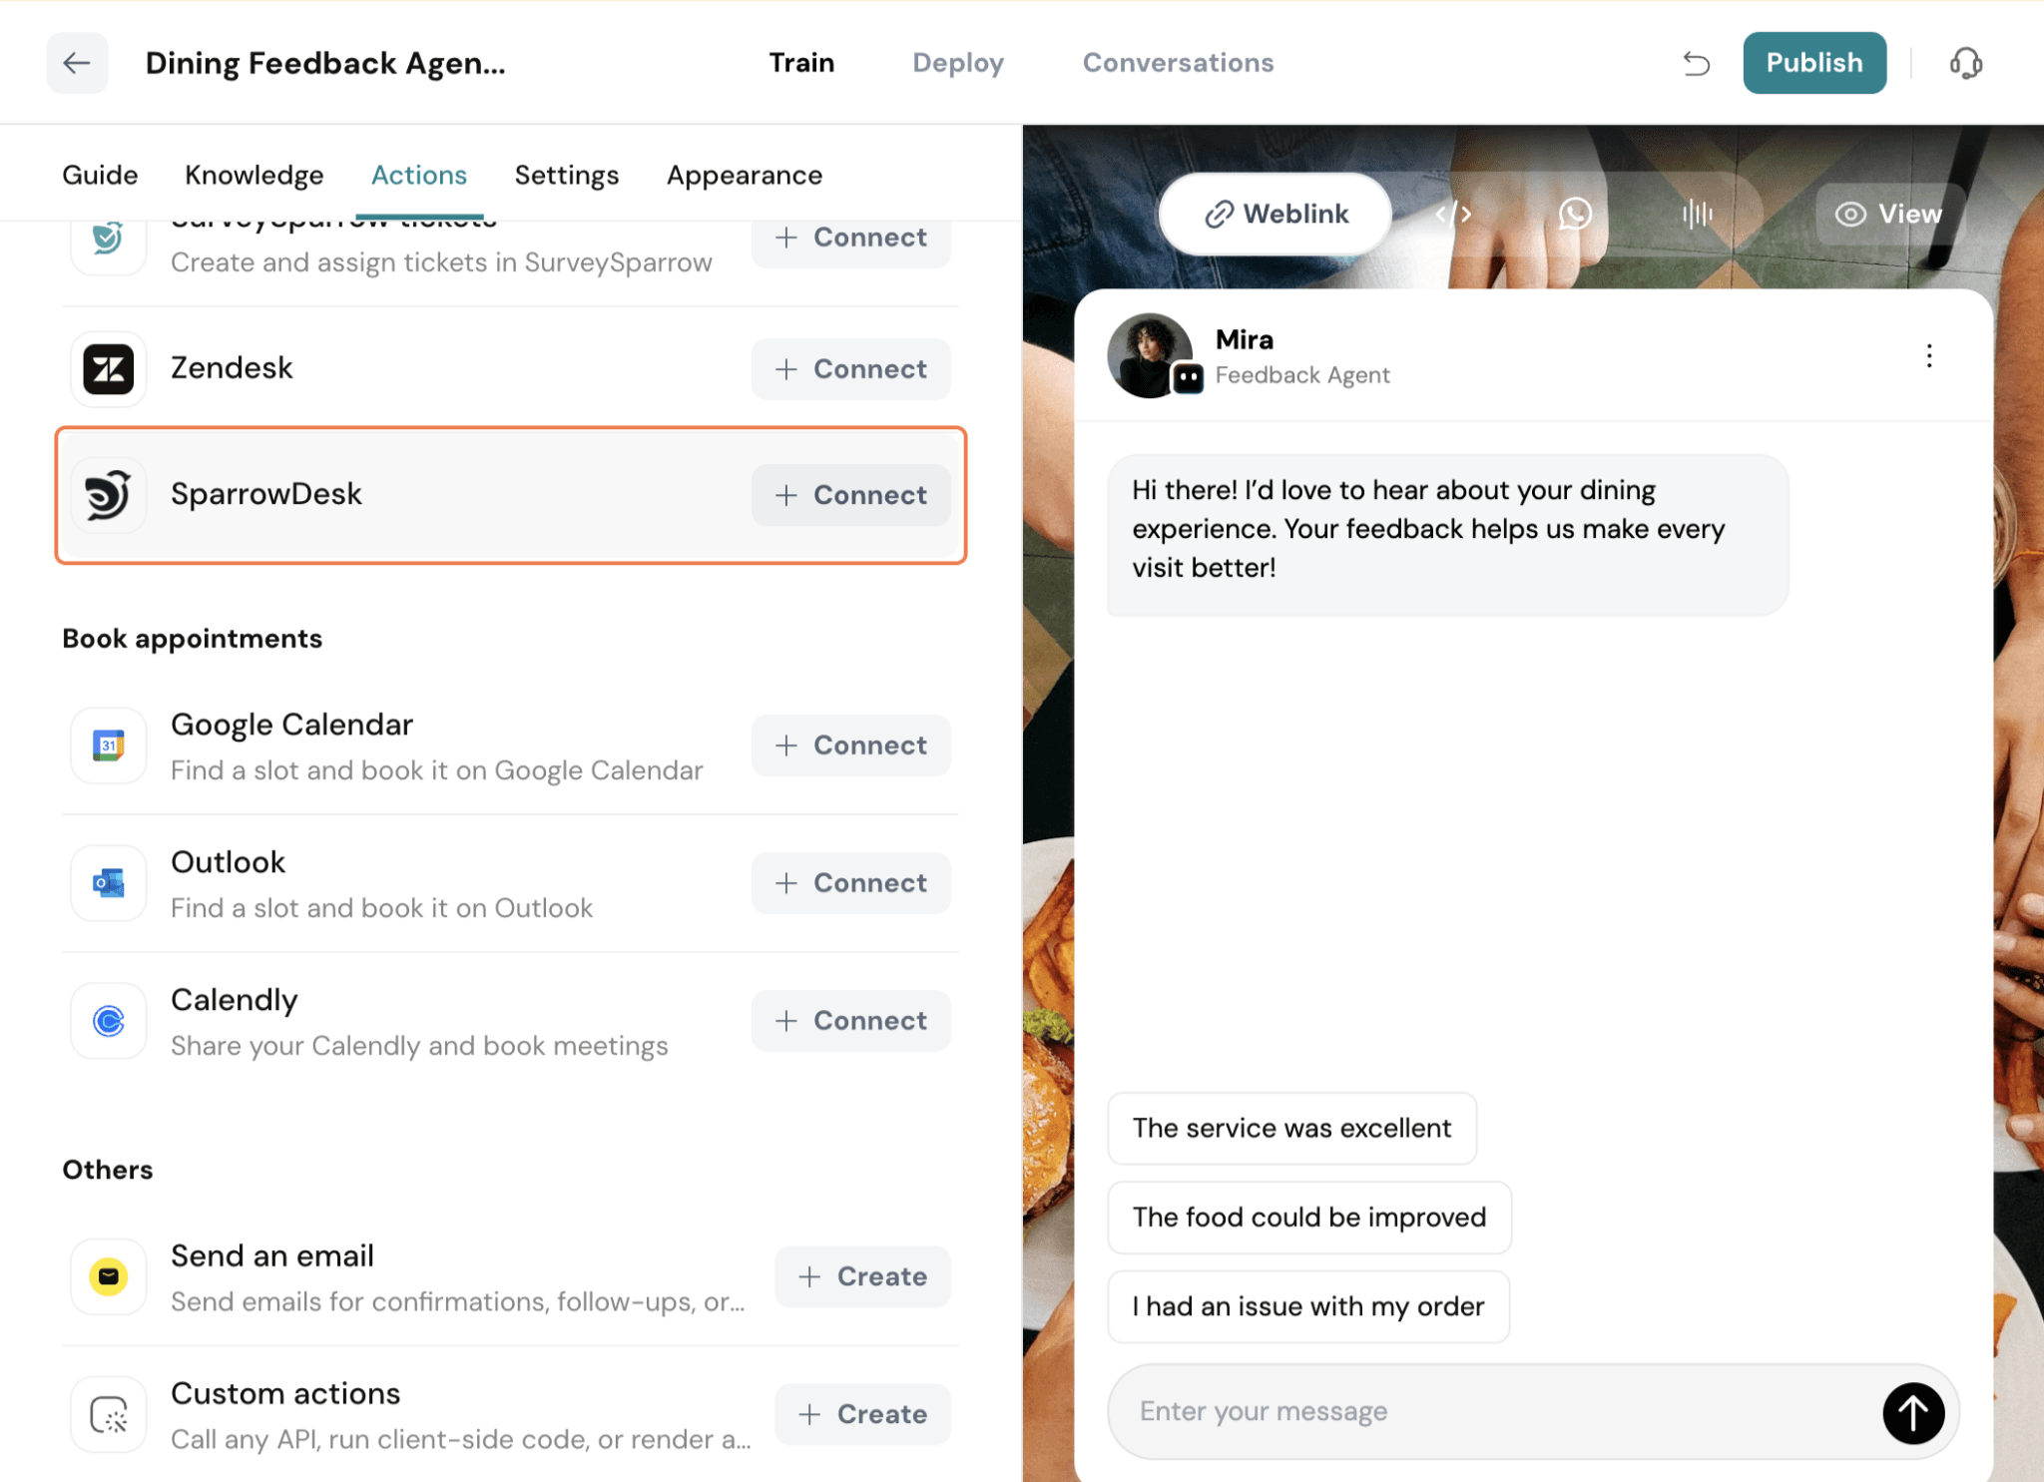Select the Actions tab

tap(419, 176)
